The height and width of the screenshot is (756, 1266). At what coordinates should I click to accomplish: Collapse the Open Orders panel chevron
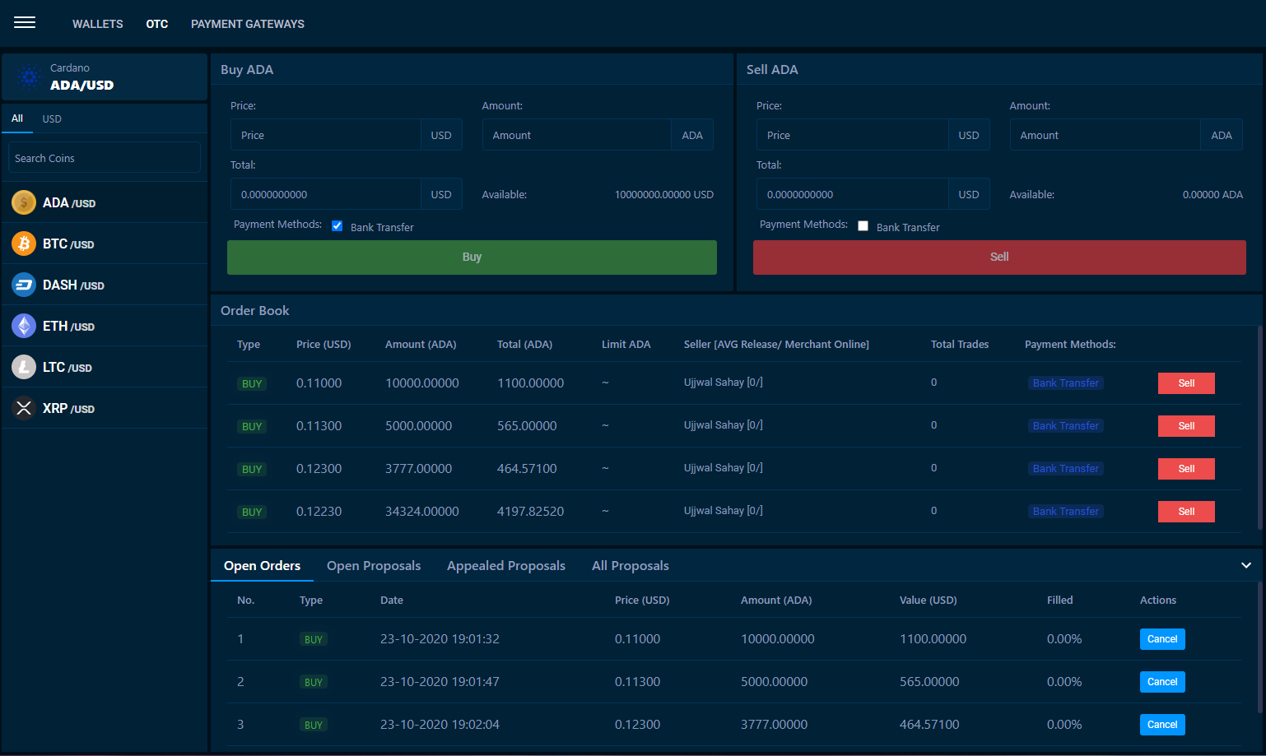(1245, 565)
